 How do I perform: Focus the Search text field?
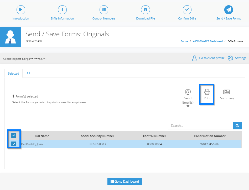coord(200,126)
